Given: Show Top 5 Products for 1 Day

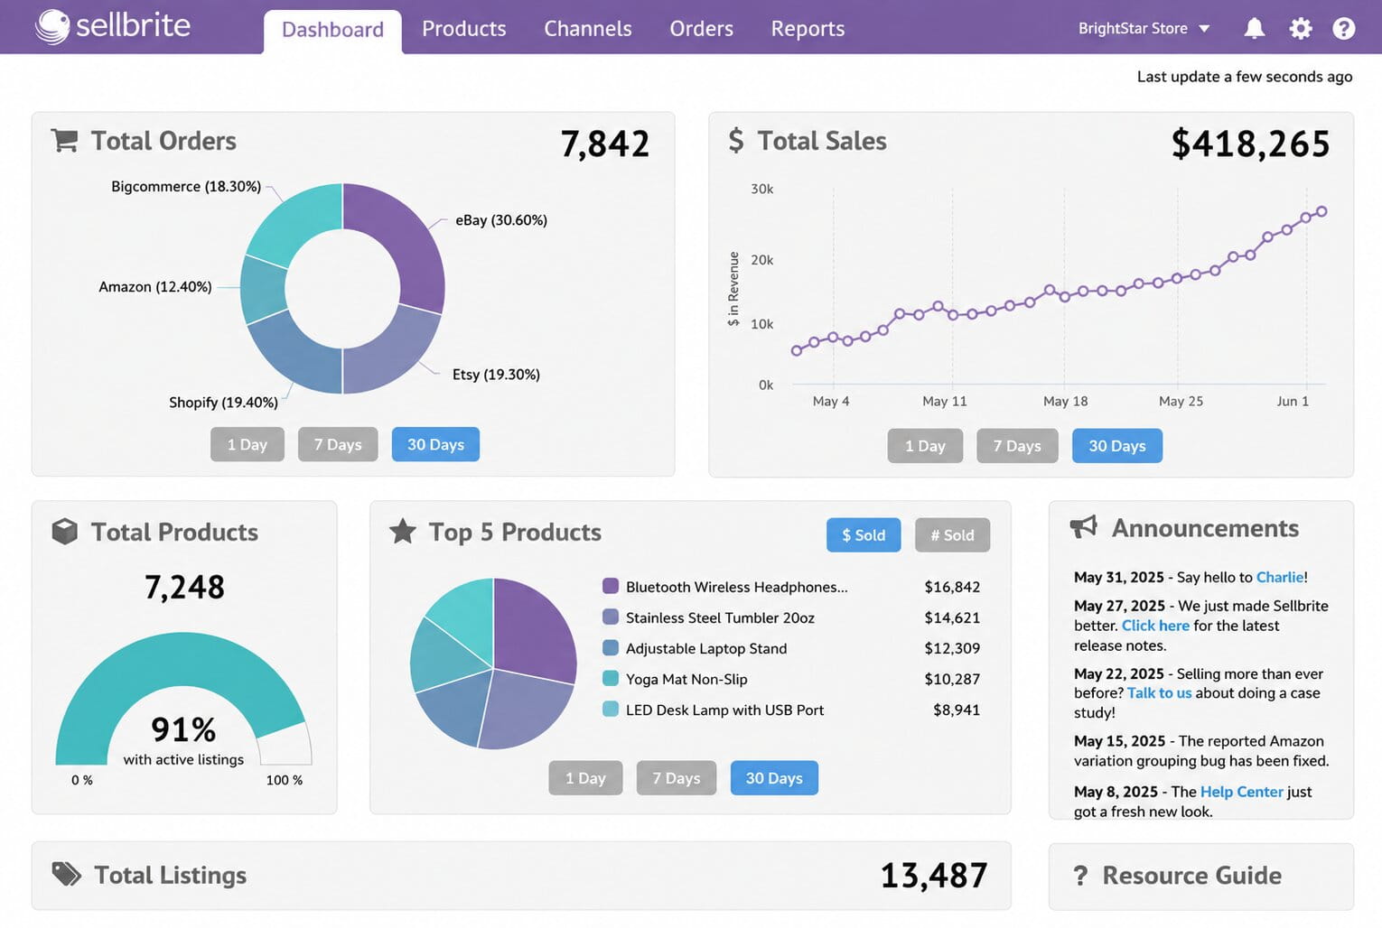Looking at the screenshot, I should [585, 778].
